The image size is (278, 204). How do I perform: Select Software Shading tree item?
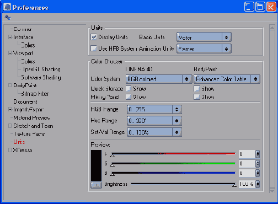tap(41, 77)
